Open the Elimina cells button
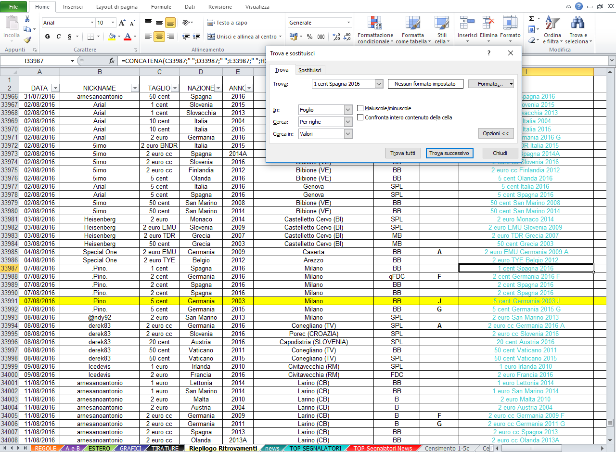616x452 pixels. 488,30
